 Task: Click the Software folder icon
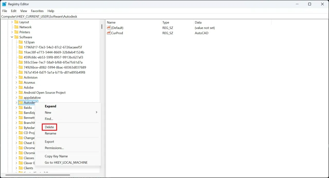click(x=16, y=37)
